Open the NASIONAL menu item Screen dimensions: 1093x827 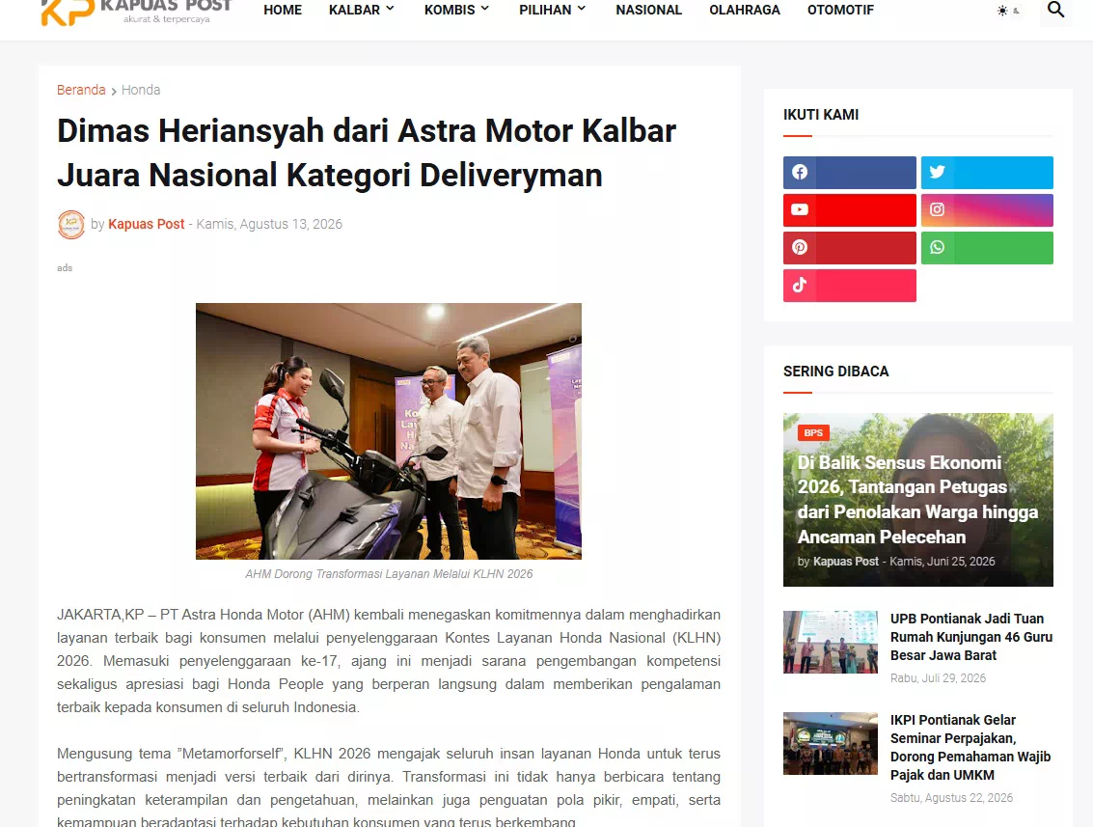click(x=649, y=10)
